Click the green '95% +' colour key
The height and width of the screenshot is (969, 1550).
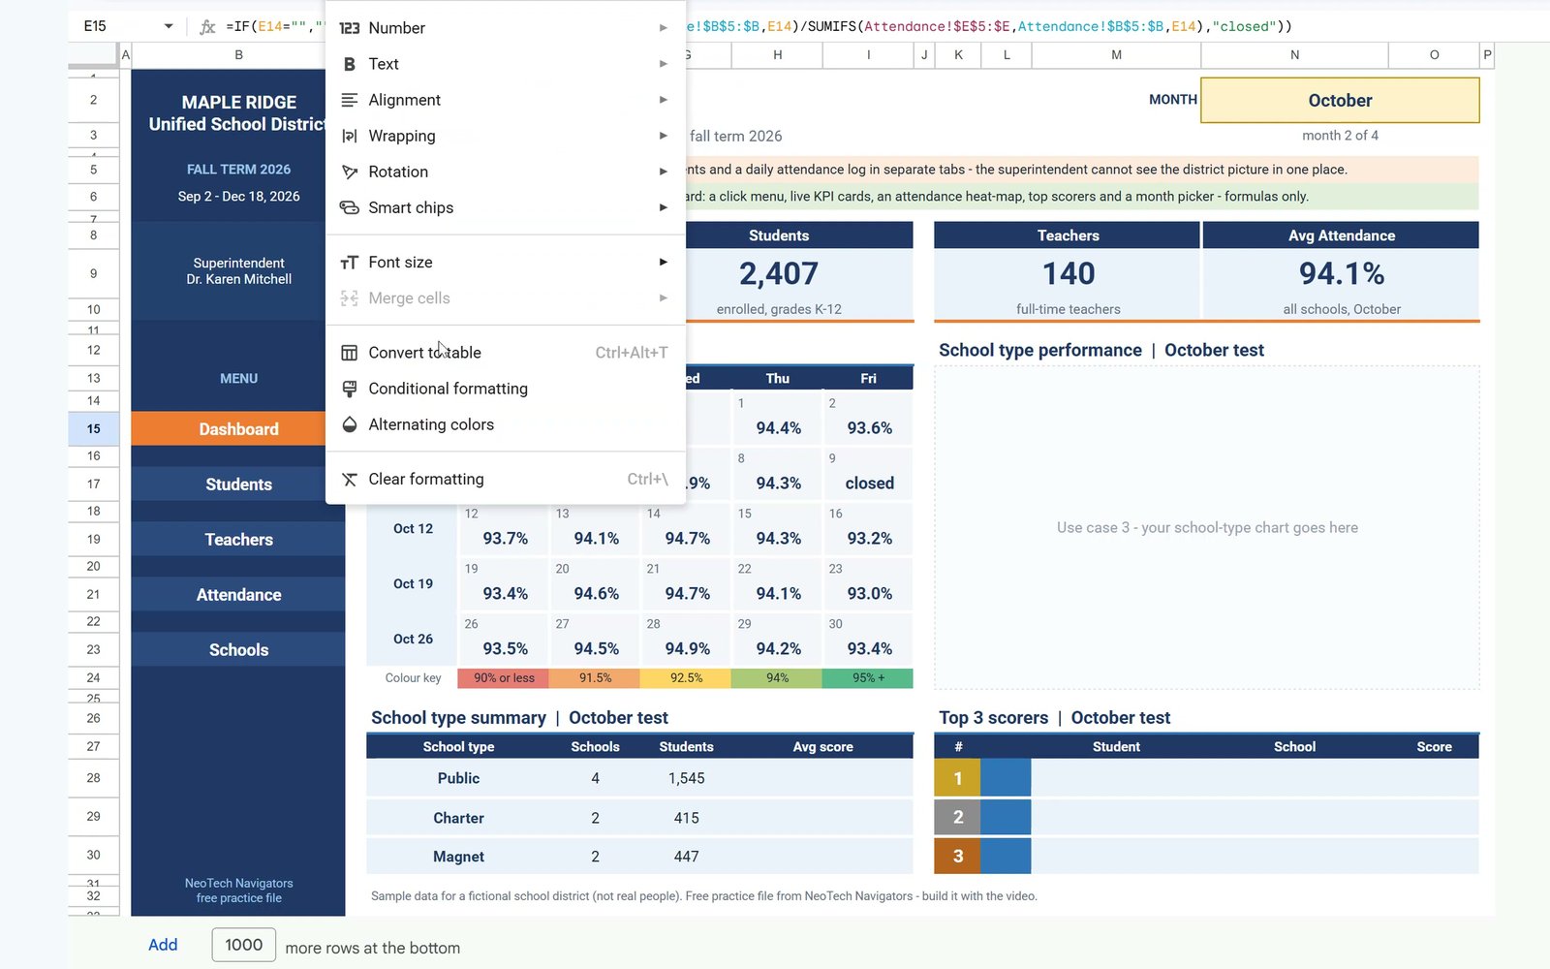coord(868,678)
